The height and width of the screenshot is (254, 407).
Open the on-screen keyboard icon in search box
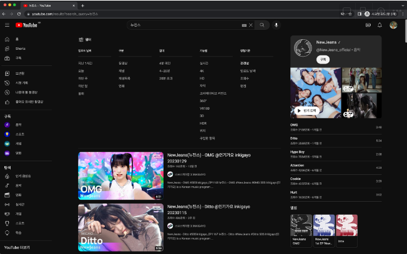244,25
